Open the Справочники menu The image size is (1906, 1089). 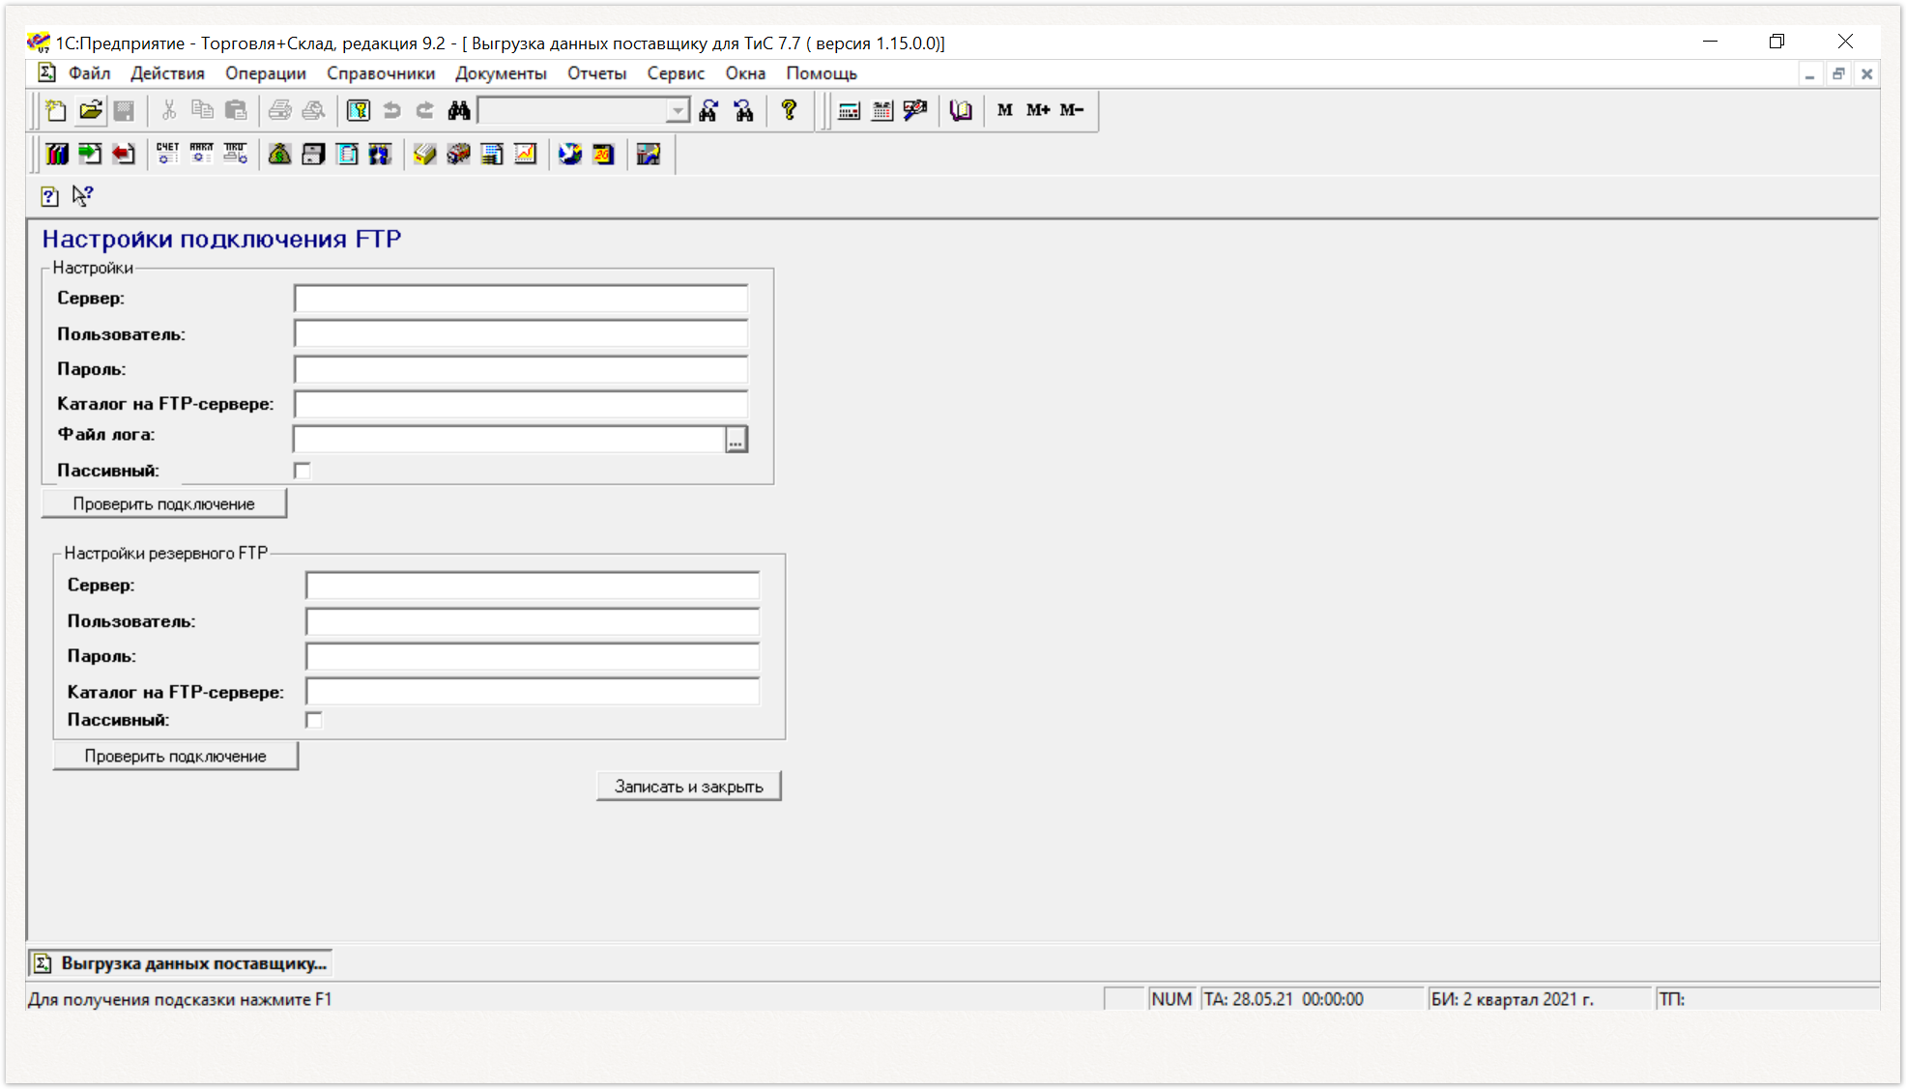pyautogui.click(x=381, y=73)
